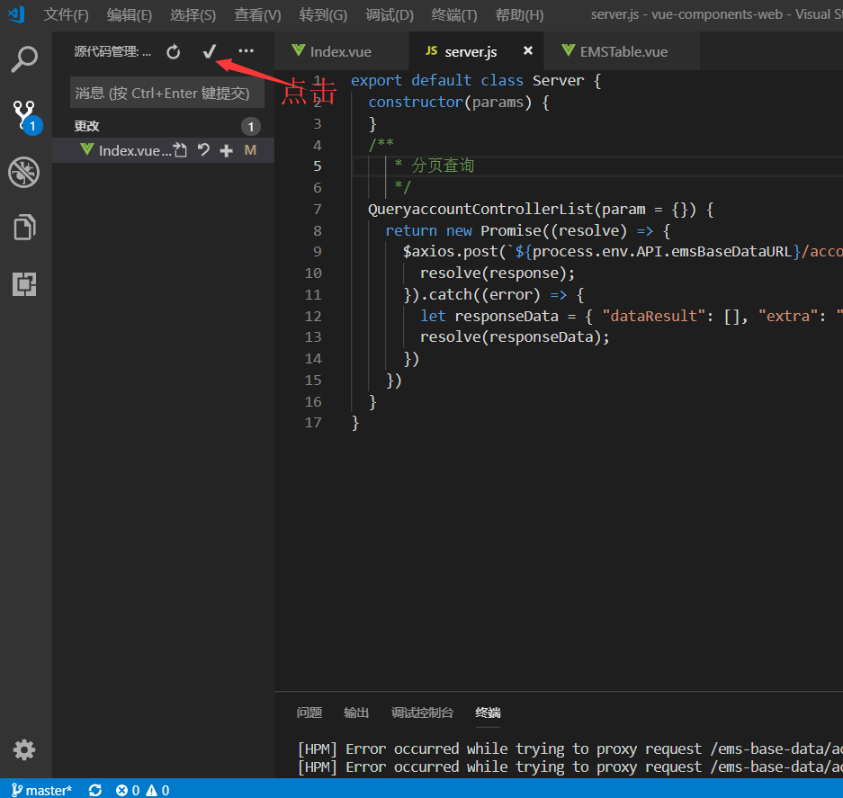Viewport: 843px width, 798px height.
Task: Discard changes for Index.vue
Action: coord(203,150)
